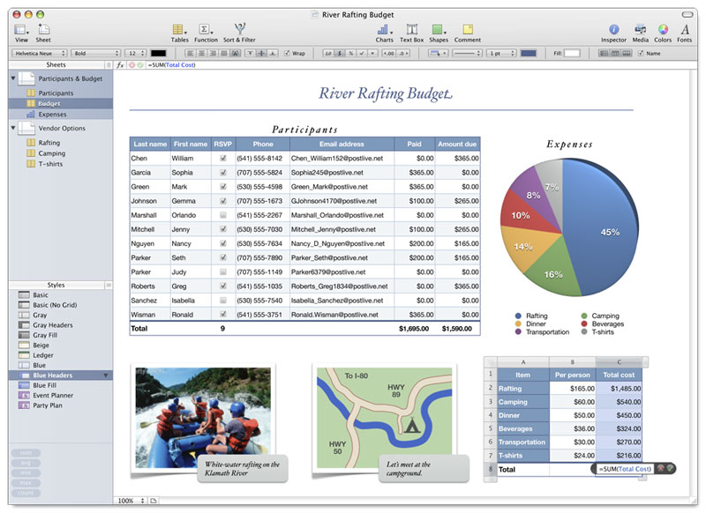Open the Tables toolbar menu
Image resolution: width=706 pixels, height=513 pixels.
(179, 32)
